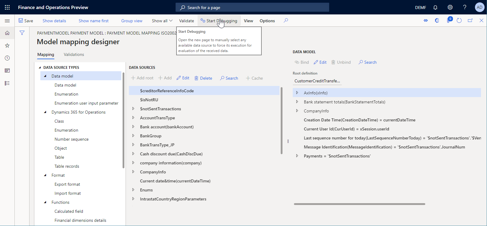This screenshot has width=487, height=226.
Task: Open the Show all dropdown
Action: coord(162,21)
